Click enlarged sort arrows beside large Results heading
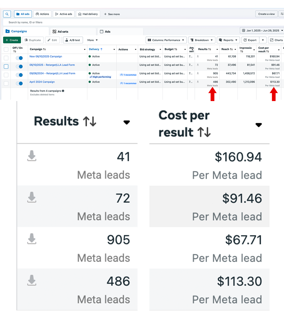The image size is (284, 315). pyautogui.click(x=90, y=122)
